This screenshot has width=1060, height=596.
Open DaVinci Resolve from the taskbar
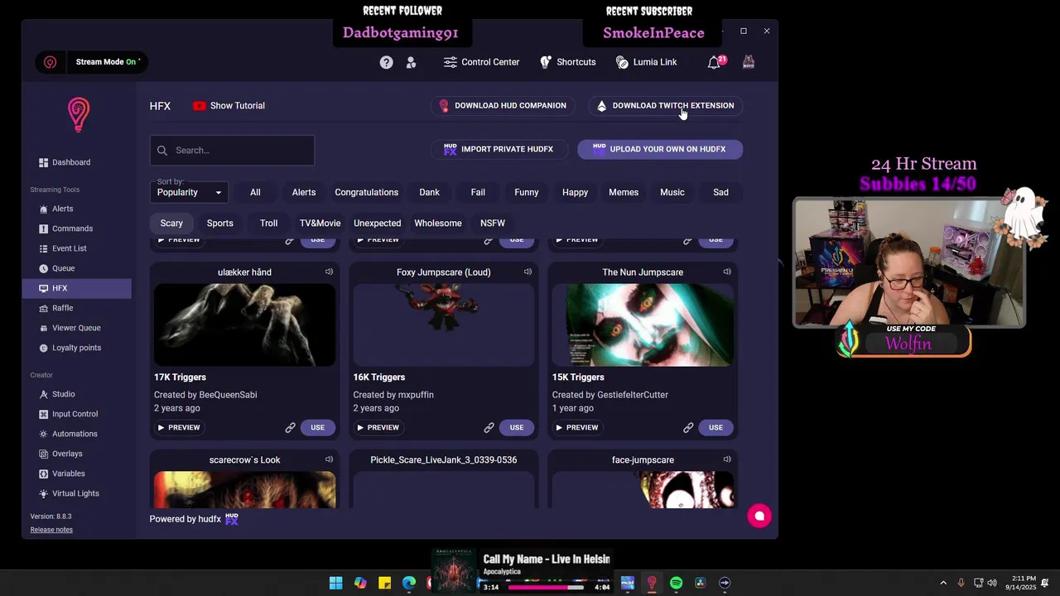(700, 583)
